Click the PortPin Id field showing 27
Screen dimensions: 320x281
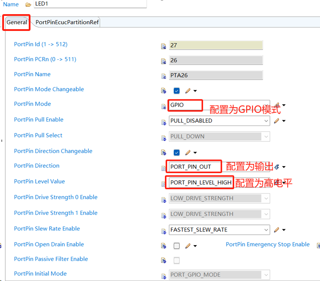(216, 46)
